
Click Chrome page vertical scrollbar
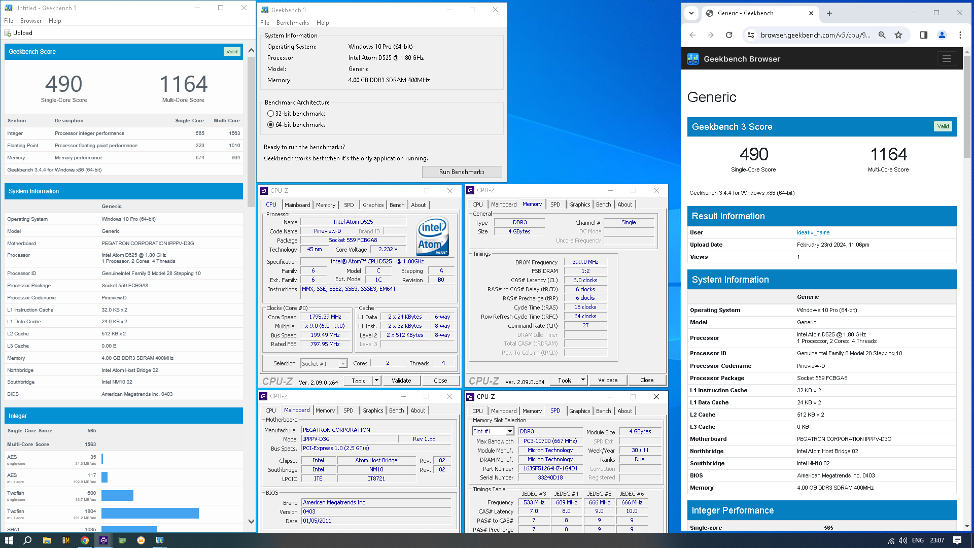click(967, 107)
